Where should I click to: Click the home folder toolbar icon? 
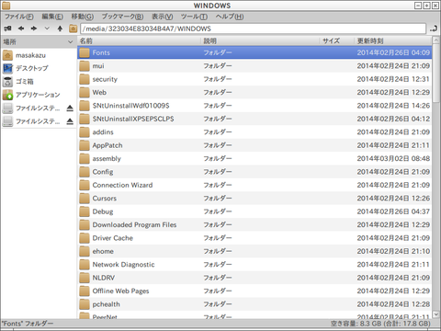[x=73, y=29]
